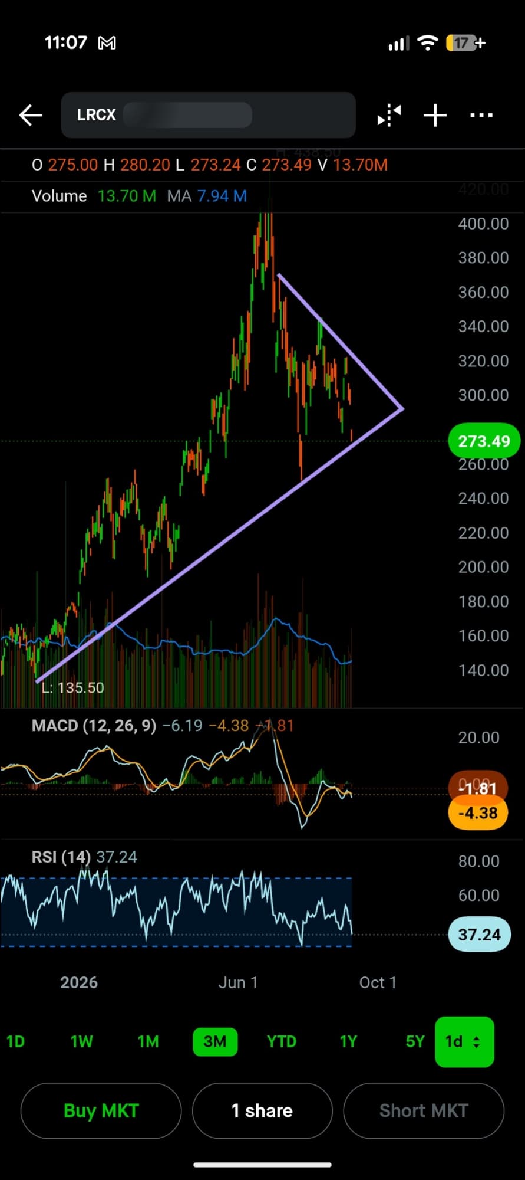Tap the V 13.70M volume readout
The width and height of the screenshot is (525, 1180).
[353, 165]
